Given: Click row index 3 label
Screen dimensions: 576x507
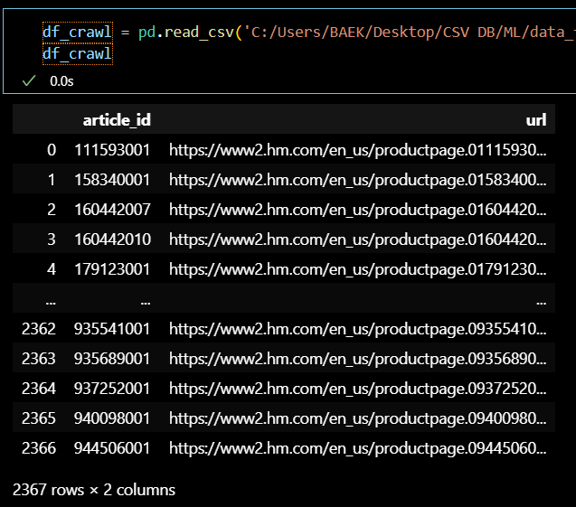Looking at the screenshot, I should [52, 239].
